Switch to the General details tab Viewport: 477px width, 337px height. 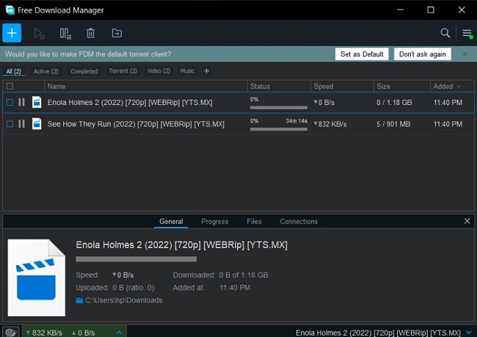[171, 222]
